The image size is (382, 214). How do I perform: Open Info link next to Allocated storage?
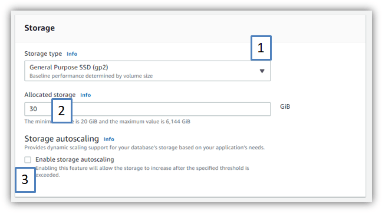click(85, 95)
